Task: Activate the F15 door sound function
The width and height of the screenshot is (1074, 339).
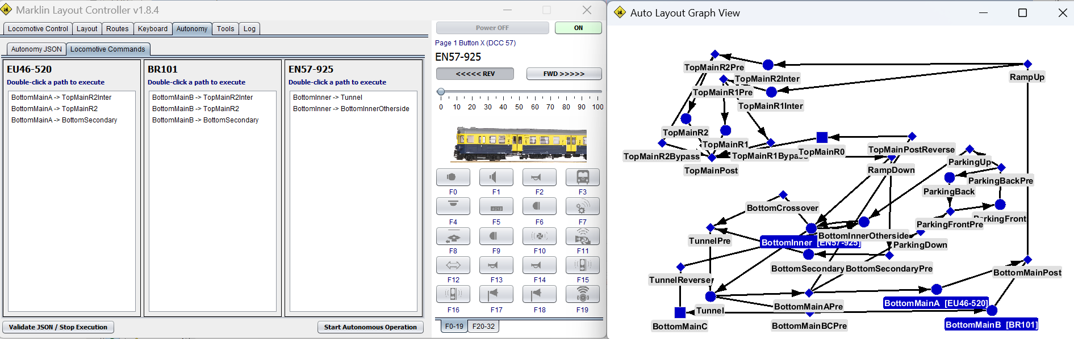Action: pos(582,265)
